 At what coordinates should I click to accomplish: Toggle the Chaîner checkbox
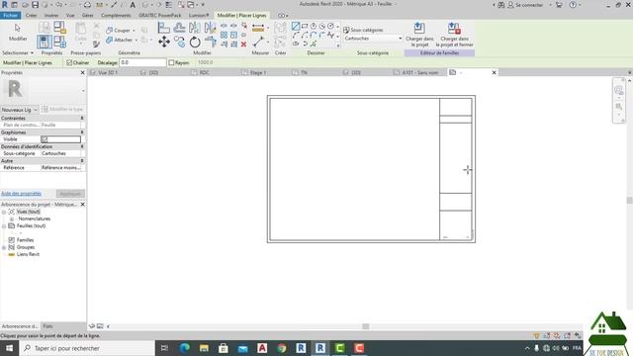pos(69,62)
